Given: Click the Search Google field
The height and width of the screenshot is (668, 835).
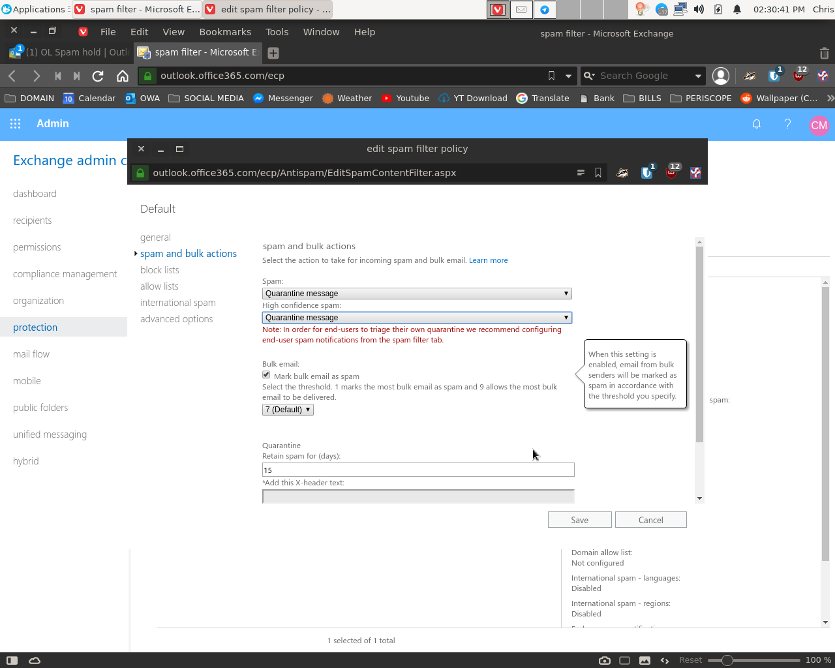Looking at the screenshot, I should click(643, 76).
